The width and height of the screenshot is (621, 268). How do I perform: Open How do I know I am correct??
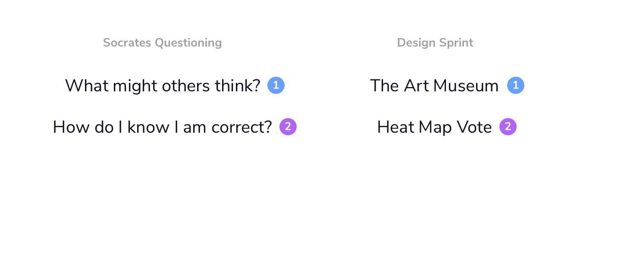coord(163,127)
